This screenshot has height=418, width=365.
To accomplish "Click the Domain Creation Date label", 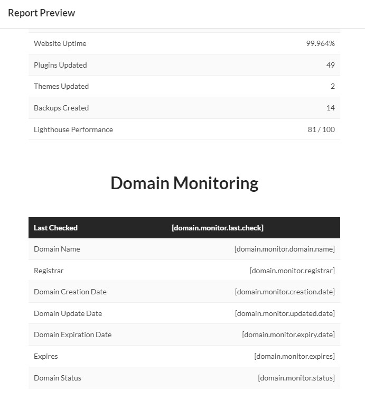I will [70, 292].
